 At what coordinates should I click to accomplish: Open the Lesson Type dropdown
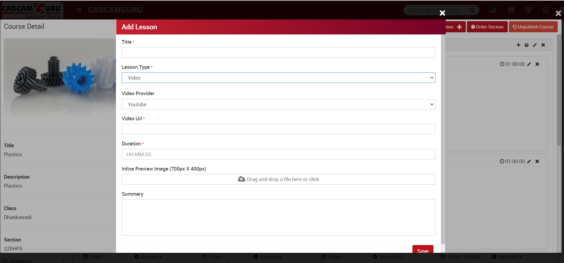click(x=278, y=78)
